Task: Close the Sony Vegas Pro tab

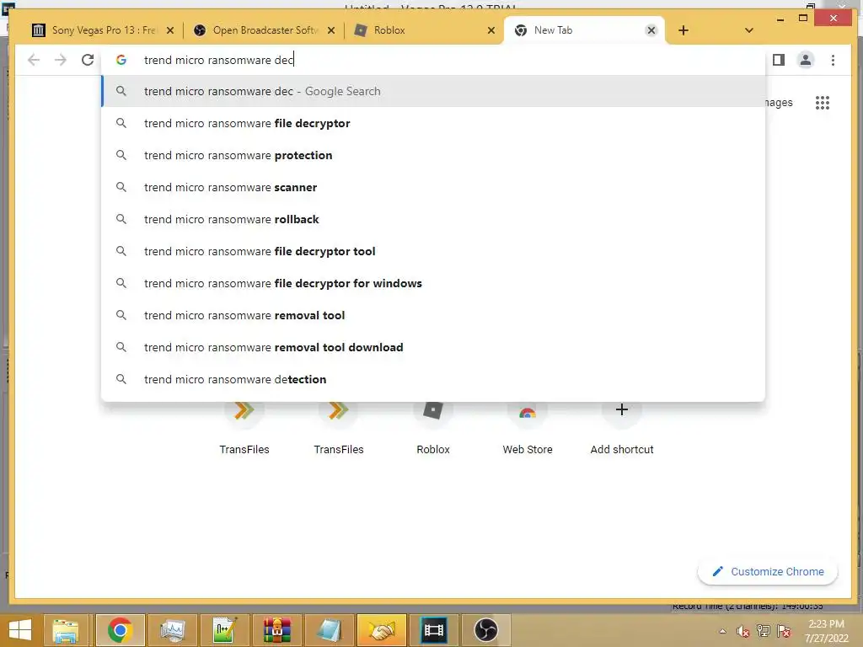Action: tap(170, 30)
